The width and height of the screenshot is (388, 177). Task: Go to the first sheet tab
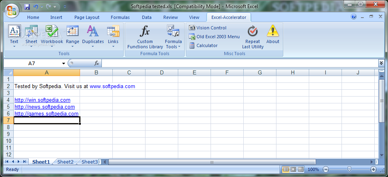[7, 161]
